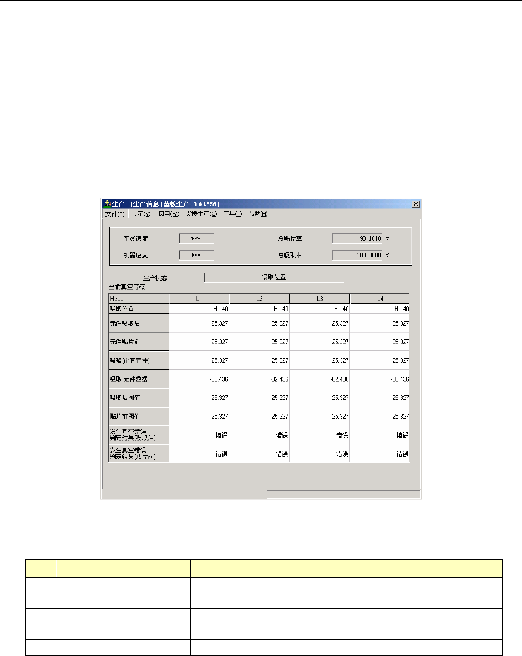Open the 显示(V) menu
The height and width of the screenshot is (656, 522).
pyautogui.click(x=141, y=213)
